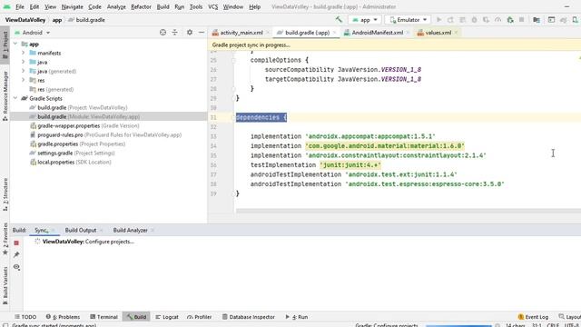Open the Emulator device dropdown

click(408, 20)
